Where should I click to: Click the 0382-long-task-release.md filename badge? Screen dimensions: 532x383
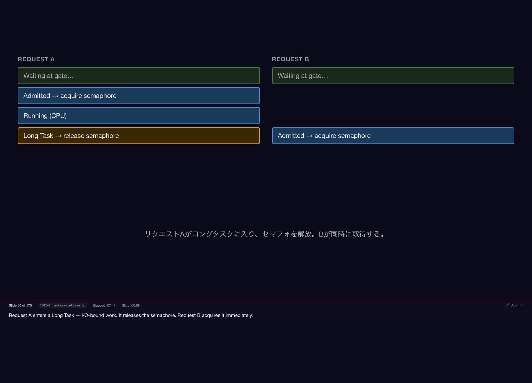[x=62, y=305]
